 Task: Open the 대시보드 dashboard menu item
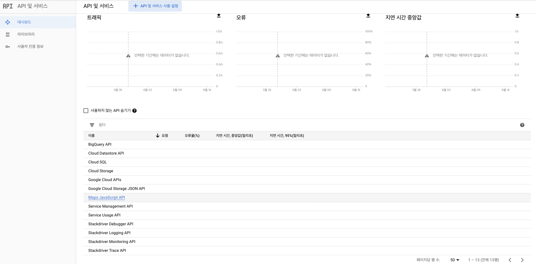38,22
